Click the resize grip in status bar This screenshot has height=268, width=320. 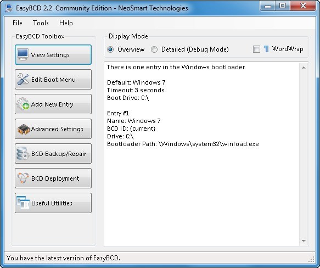[x=311, y=259]
